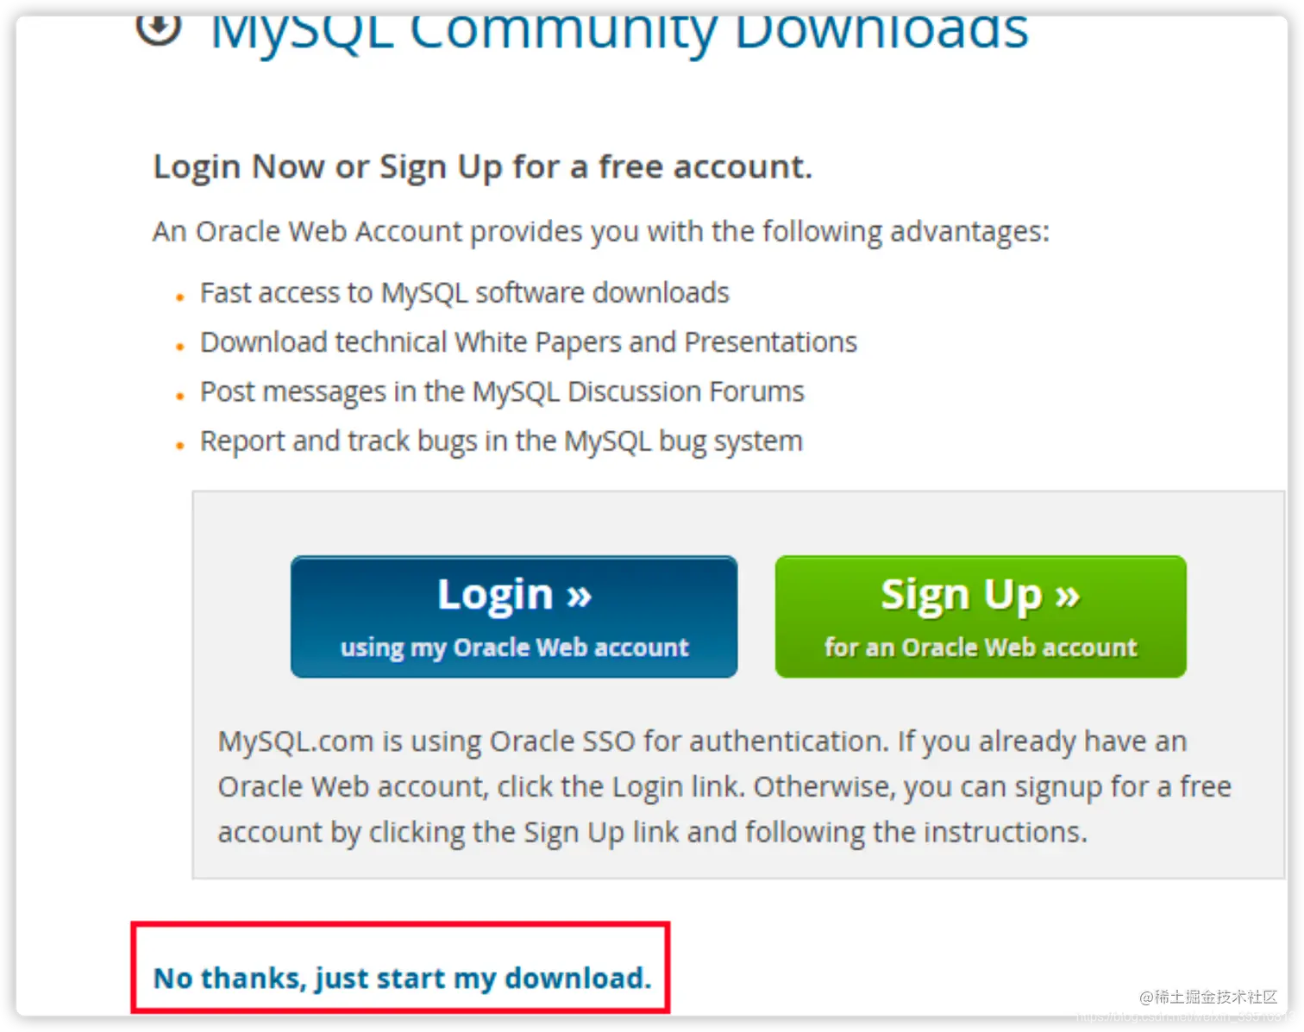Select the 'for an Oracle Web account' subtitle
This screenshot has width=1304, height=1032.
[981, 647]
